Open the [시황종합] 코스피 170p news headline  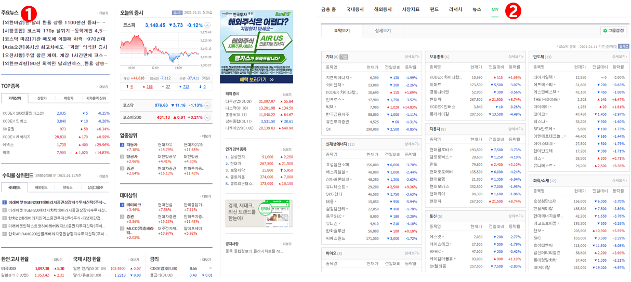point(55,31)
